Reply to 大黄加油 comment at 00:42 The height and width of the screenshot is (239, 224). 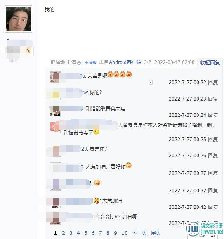click(213, 207)
